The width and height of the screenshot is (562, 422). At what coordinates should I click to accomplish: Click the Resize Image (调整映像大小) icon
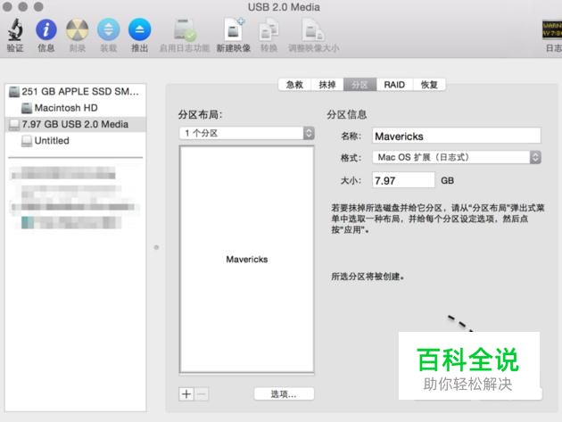tap(313, 29)
